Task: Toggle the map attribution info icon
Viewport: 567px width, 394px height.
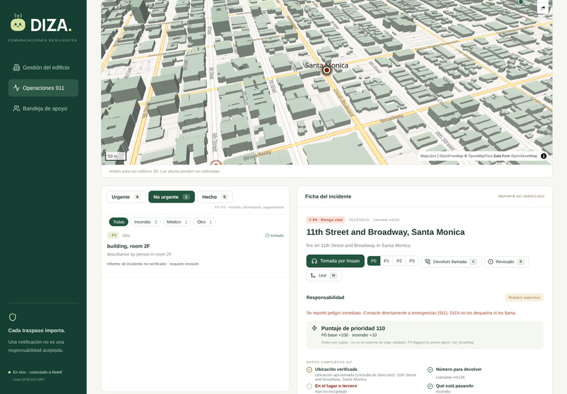Action: click(544, 156)
